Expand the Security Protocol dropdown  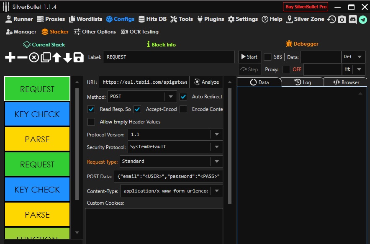216,147
